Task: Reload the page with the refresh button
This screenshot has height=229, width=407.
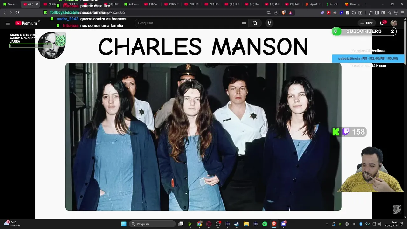Action: (17, 13)
